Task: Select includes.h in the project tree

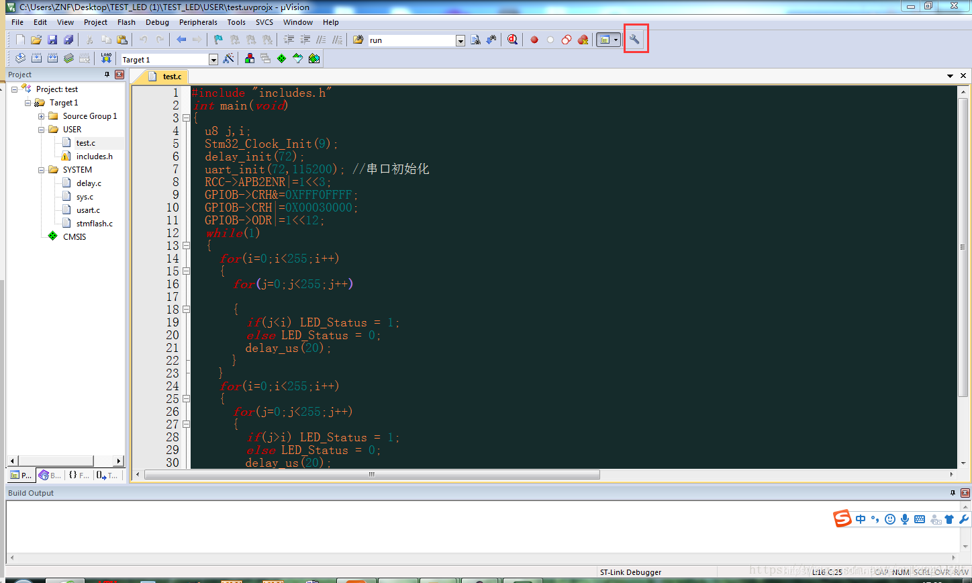Action: 94,156
